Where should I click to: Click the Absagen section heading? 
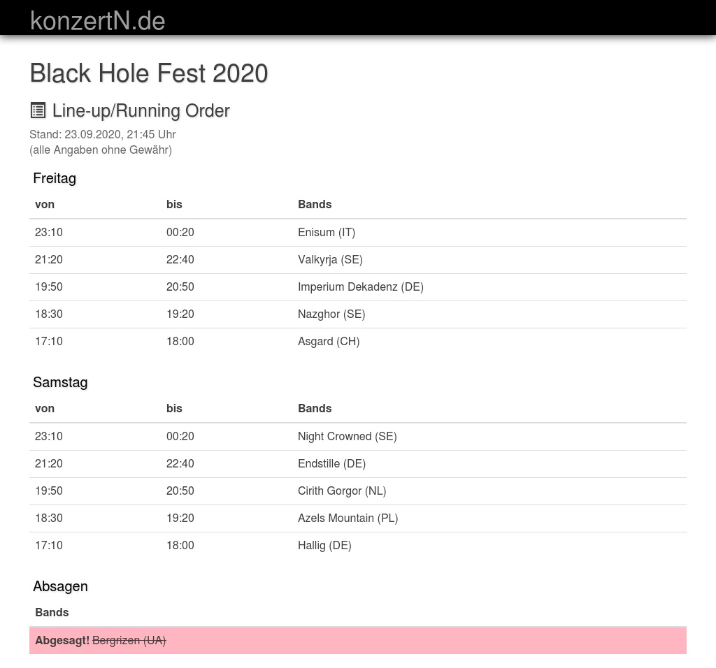(60, 586)
